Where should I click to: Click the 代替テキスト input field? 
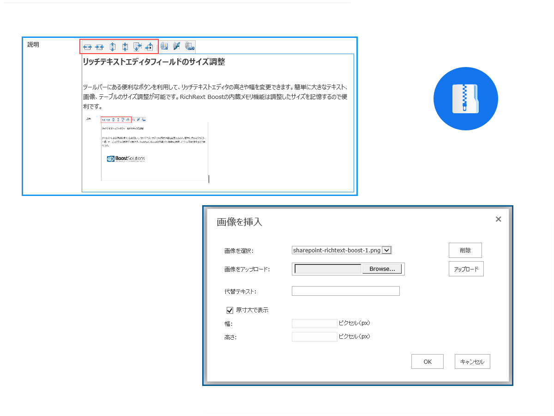click(345, 291)
